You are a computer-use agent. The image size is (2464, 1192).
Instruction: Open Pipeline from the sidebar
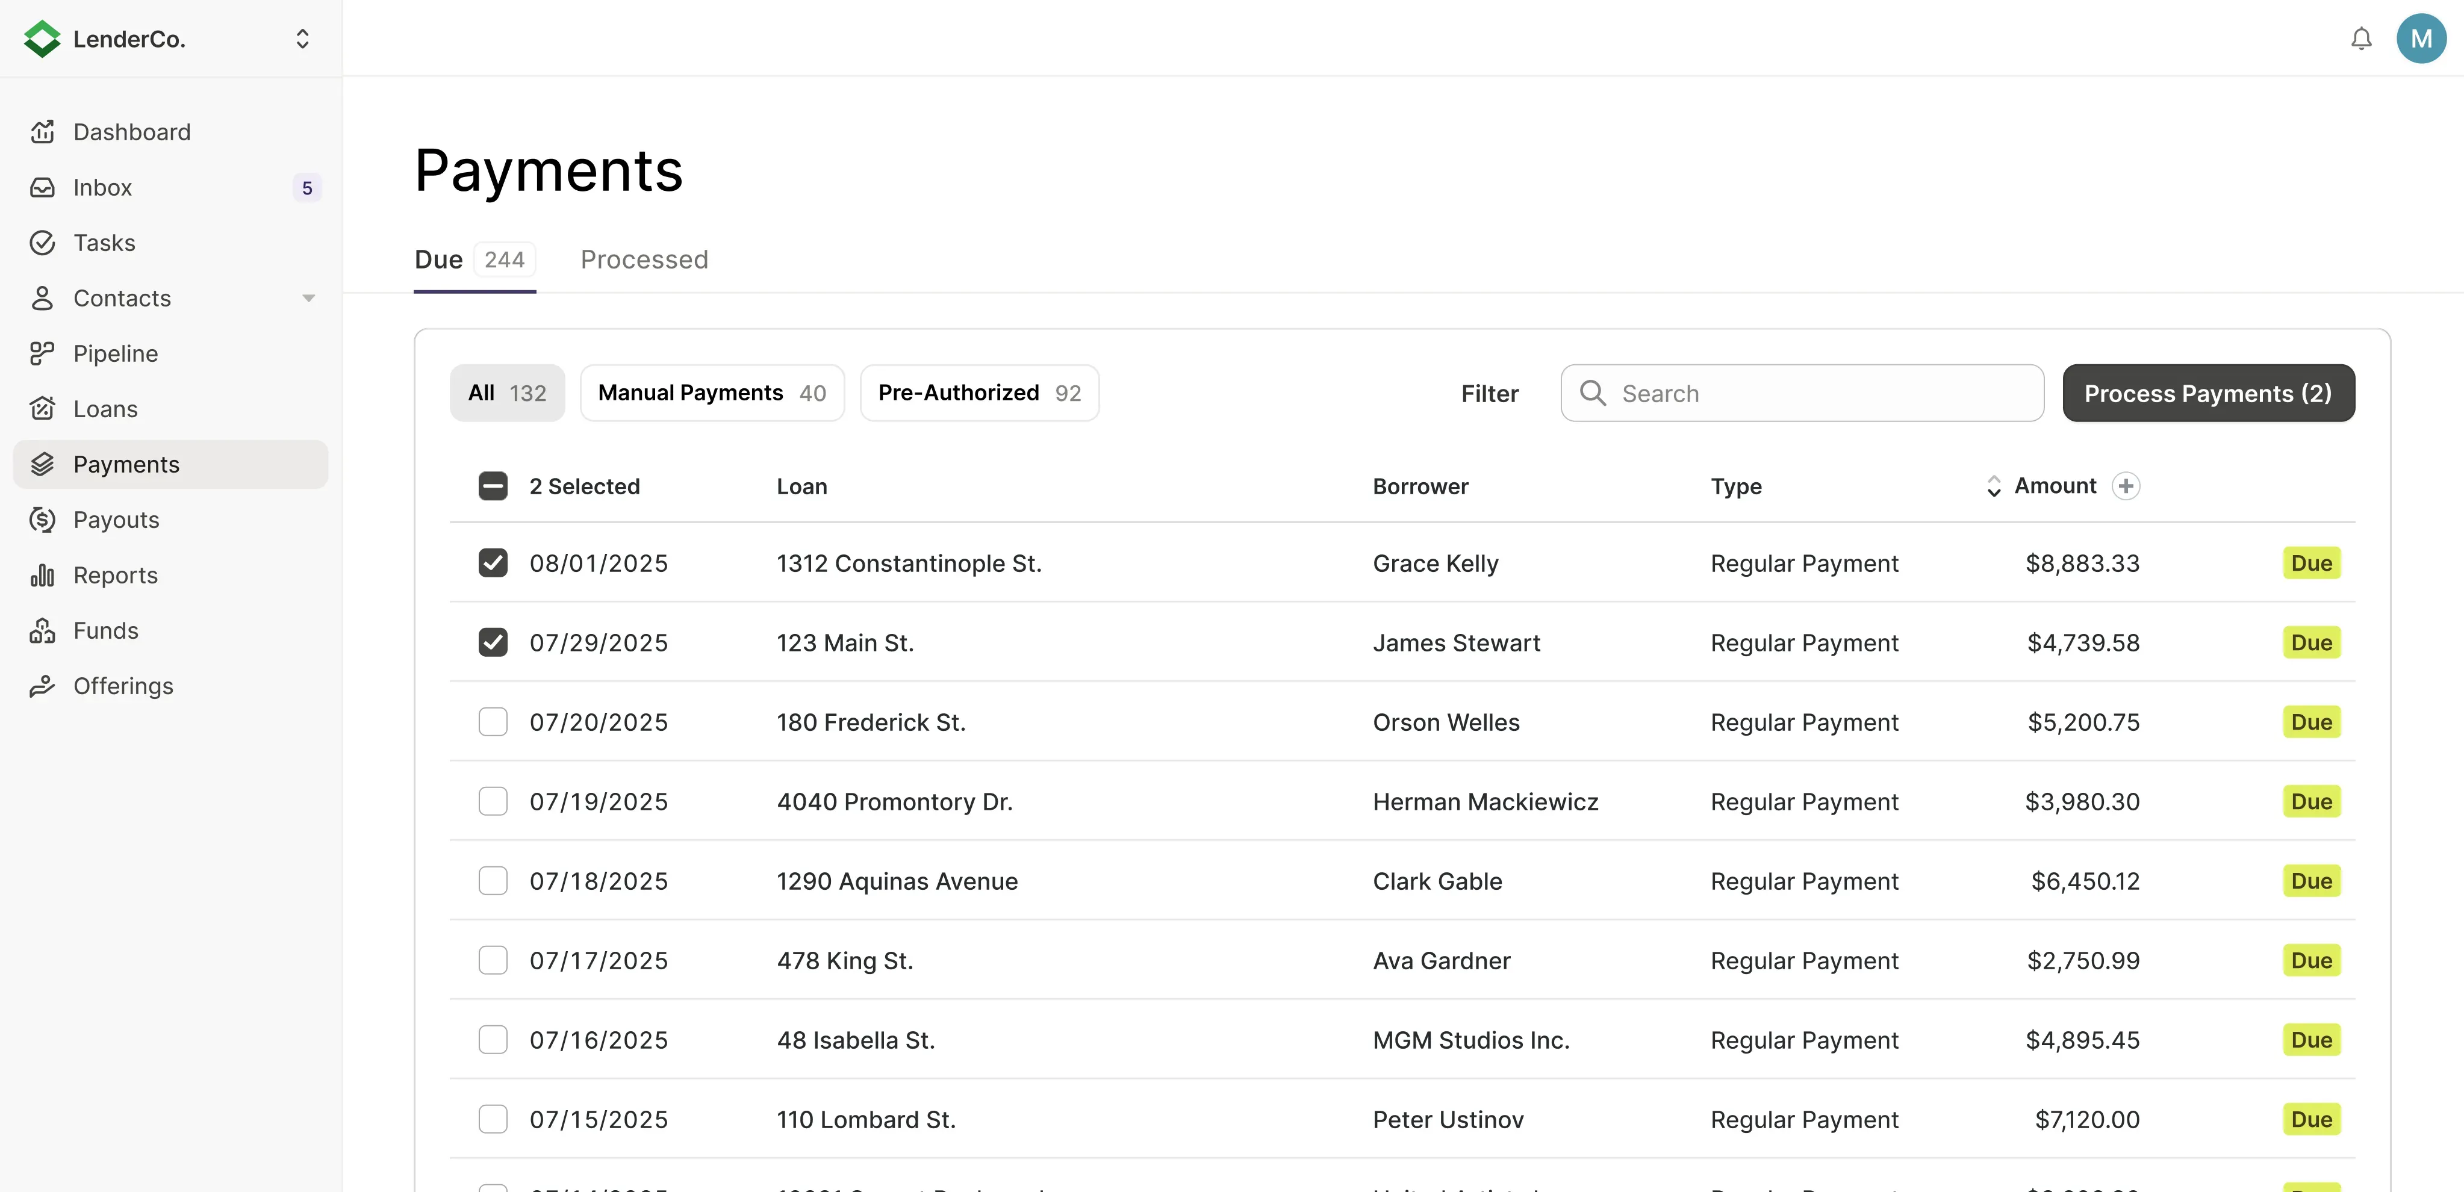pyautogui.click(x=115, y=354)
